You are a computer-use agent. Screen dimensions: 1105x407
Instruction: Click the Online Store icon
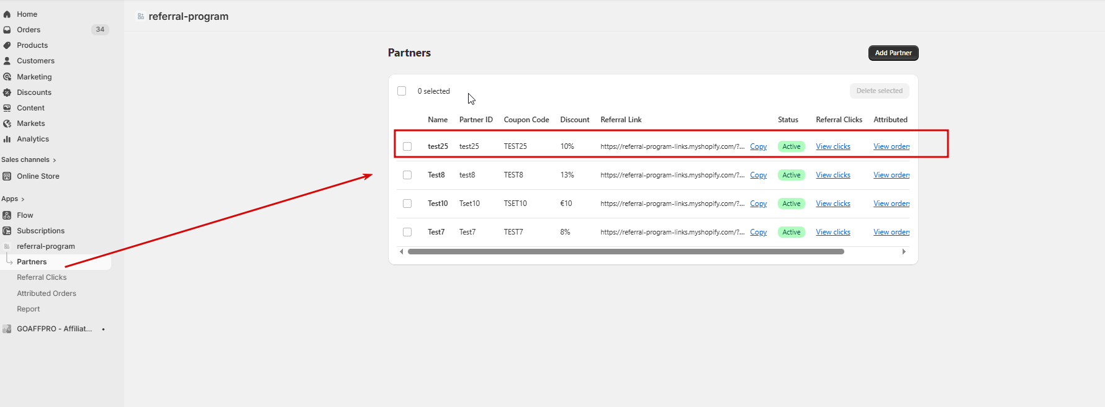(7, 176)
